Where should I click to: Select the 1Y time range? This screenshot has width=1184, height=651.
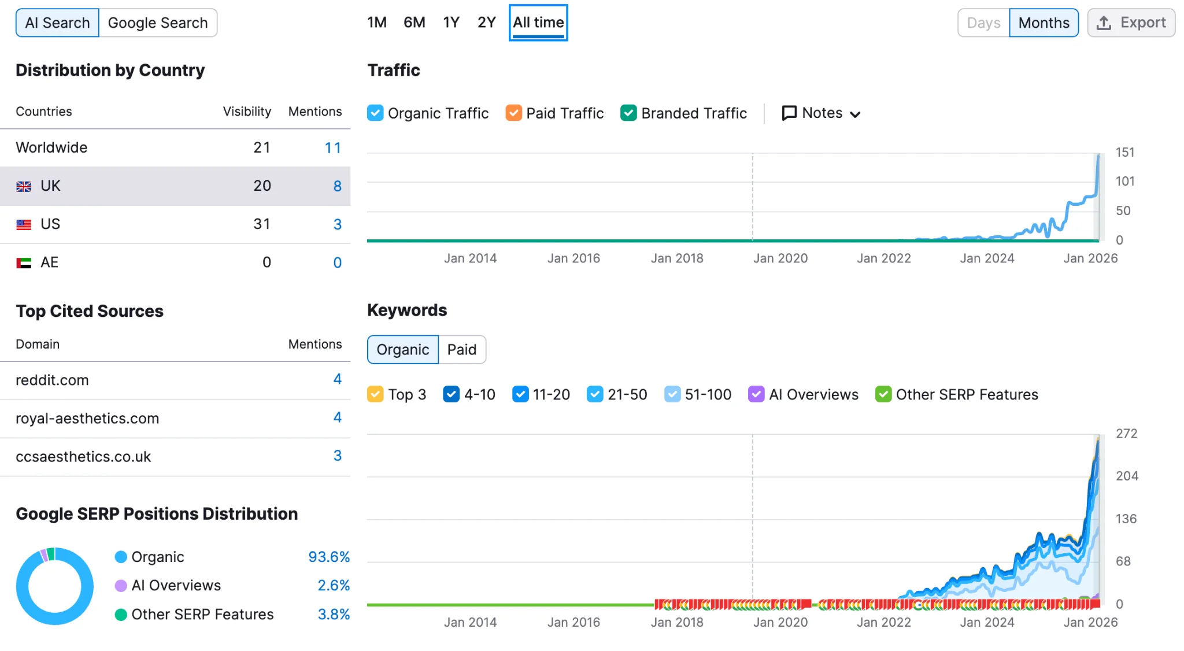point(451,23)
